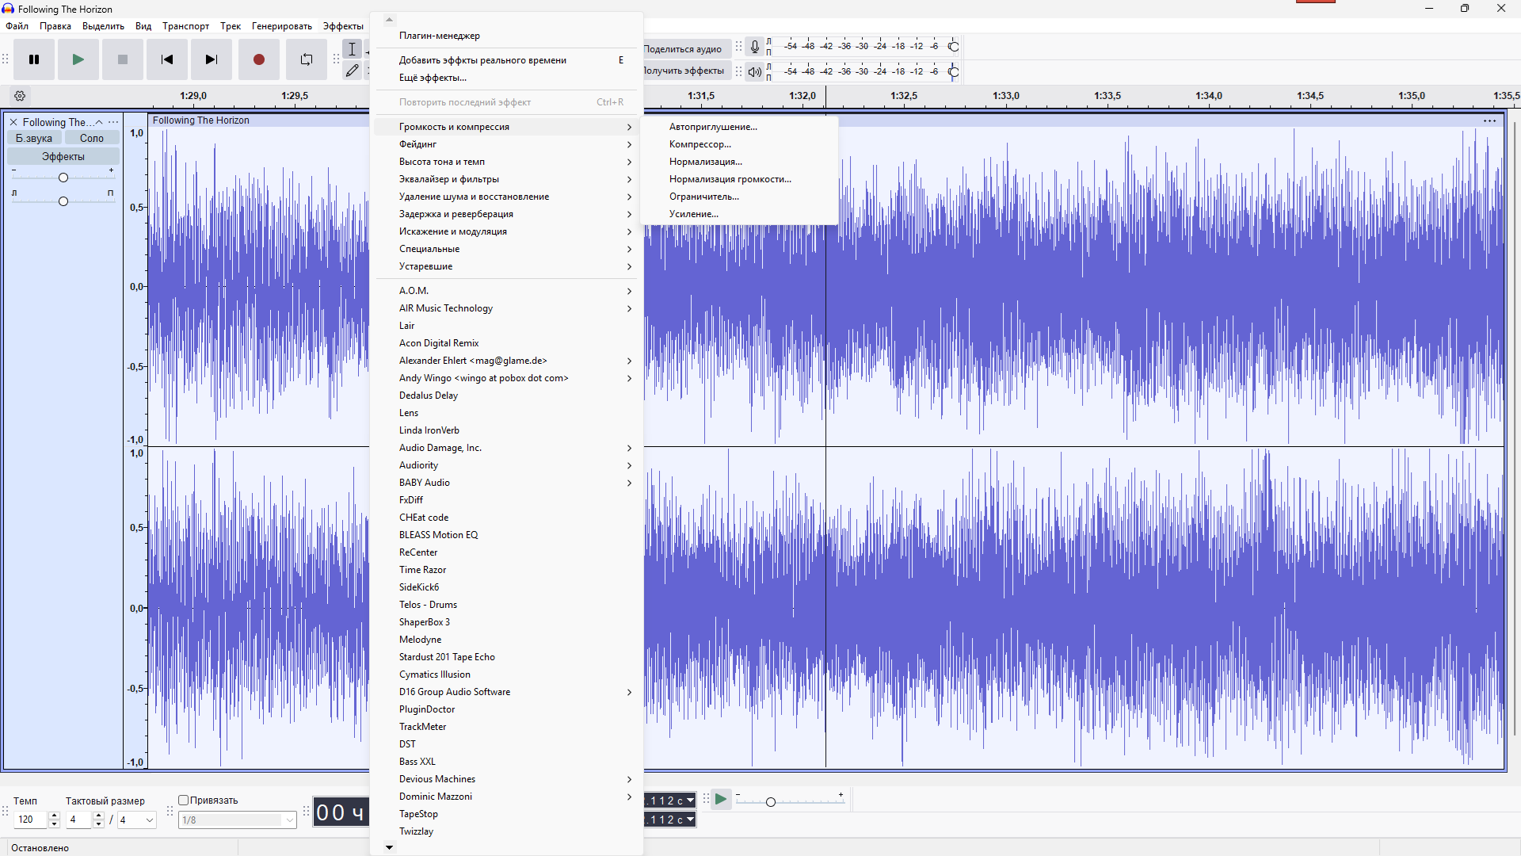Click the Pause transport button
The image size is (1521, 856).
[34, 59]
